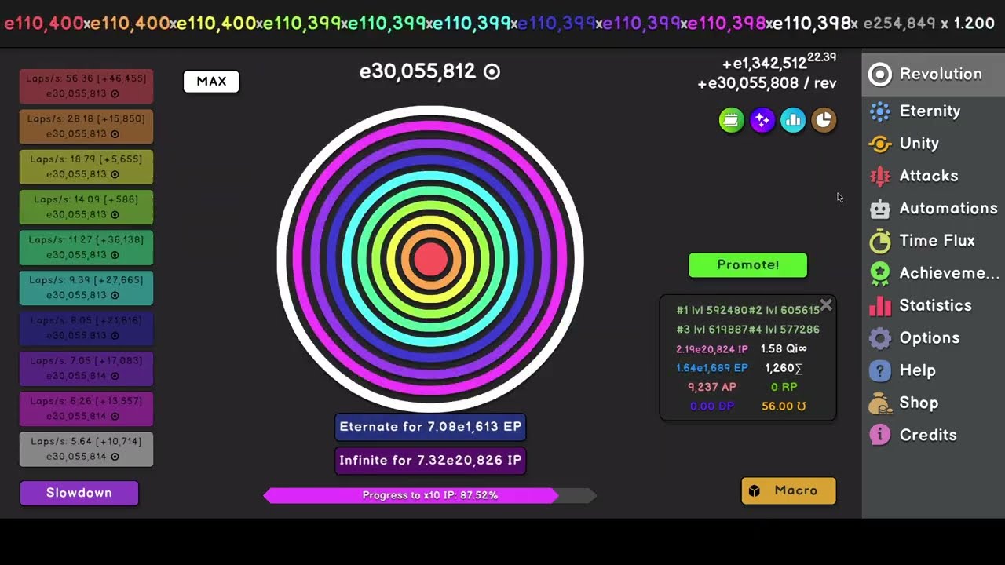Click Eternate for 7.08e1,613 EP

coord(430,427)
